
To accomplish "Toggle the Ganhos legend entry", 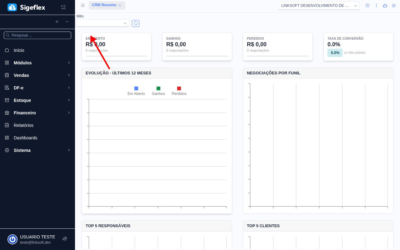I will pyautogui.click(x=158, y=91).
